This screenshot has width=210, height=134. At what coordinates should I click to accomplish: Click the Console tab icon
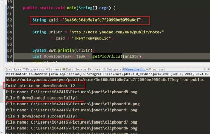pos(124,69)
